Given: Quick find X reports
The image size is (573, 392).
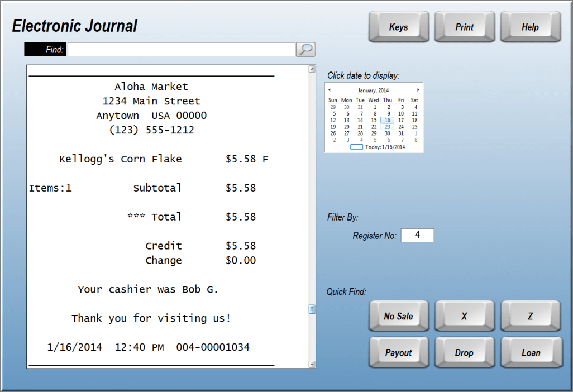Looking at the screenshot, I should click(464, 315).
